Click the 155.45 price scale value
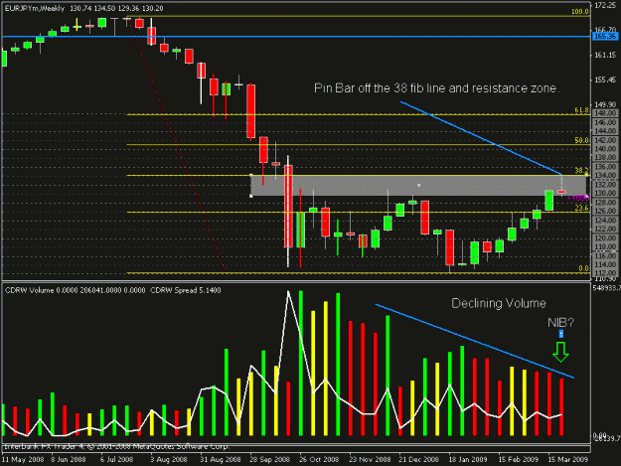The height and width of the screenshot is (466, 621). click(605, 79)
